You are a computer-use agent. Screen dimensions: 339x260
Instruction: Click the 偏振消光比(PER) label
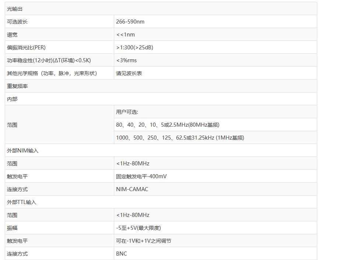click(x=26, y=48)
